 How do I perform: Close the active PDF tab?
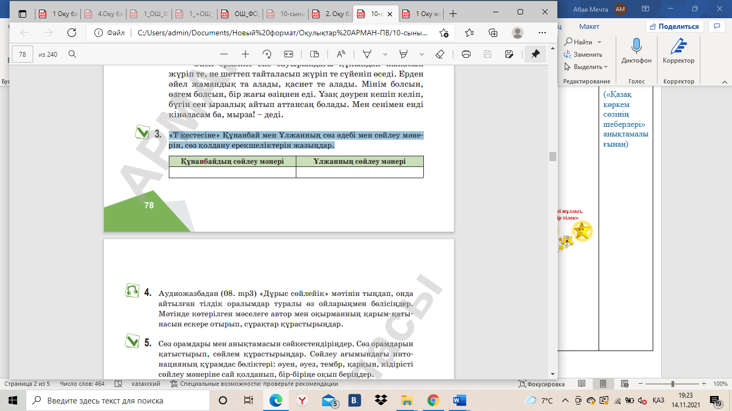[391, 14]
